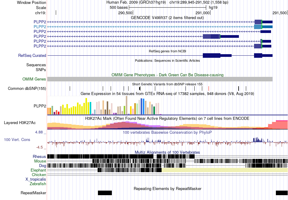The image size is (288, 200).
Task: Select the Elephant alignment row label
Action: click(38, 170)
